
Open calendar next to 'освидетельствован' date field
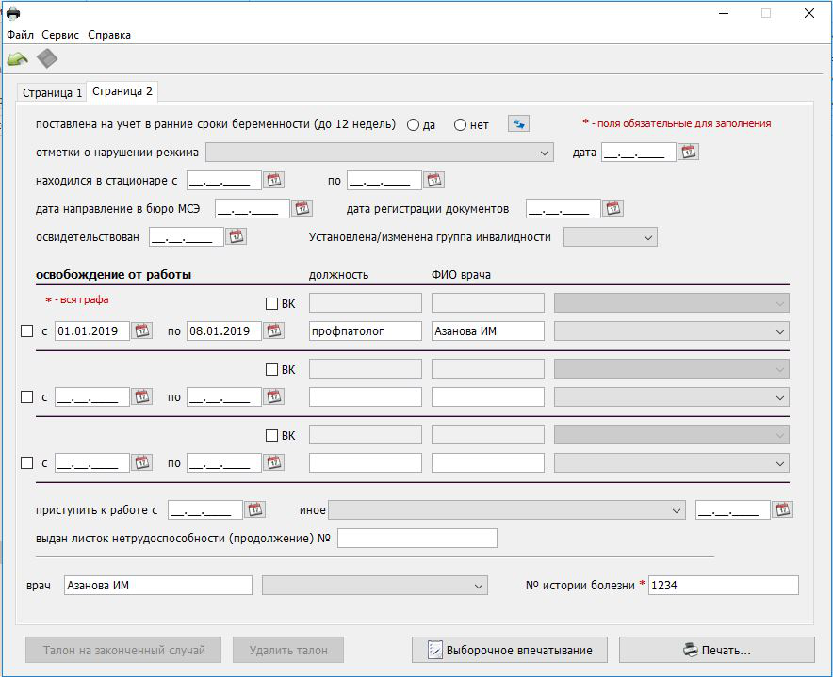(x=236, y=236)
